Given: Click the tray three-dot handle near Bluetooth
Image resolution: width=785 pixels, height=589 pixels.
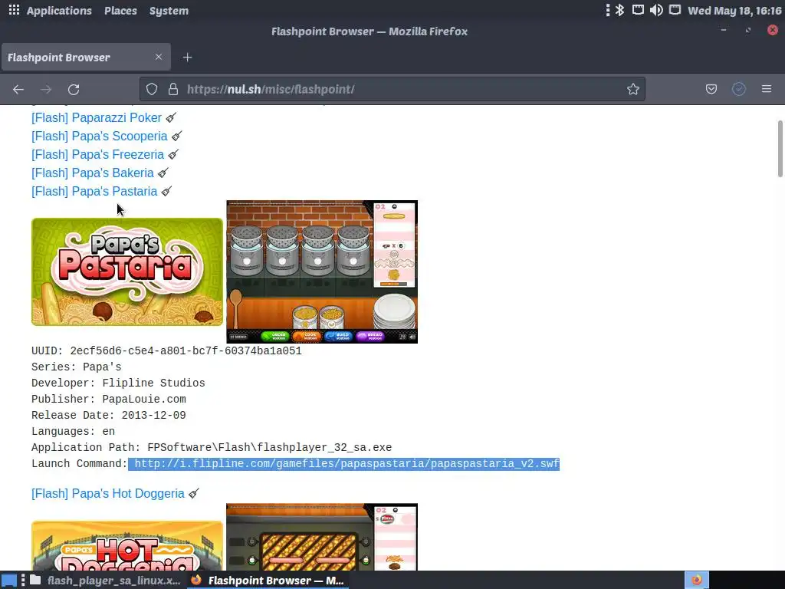Looking at the screenshot, I should 607,10.
